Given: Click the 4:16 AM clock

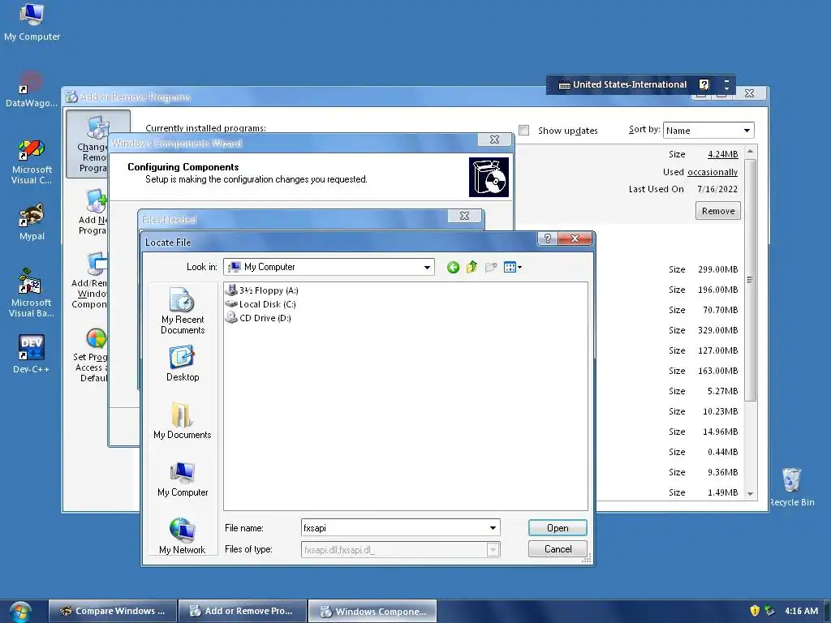Looking at the screenshot, I should [x=801, y=611].
